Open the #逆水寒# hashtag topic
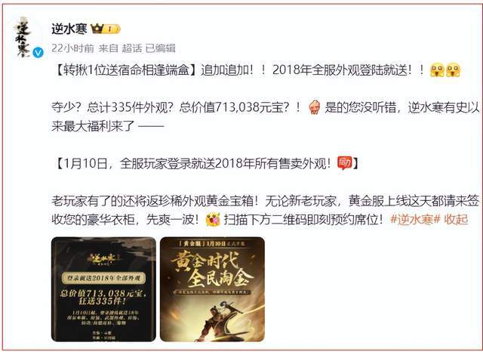 pos(411,220)
